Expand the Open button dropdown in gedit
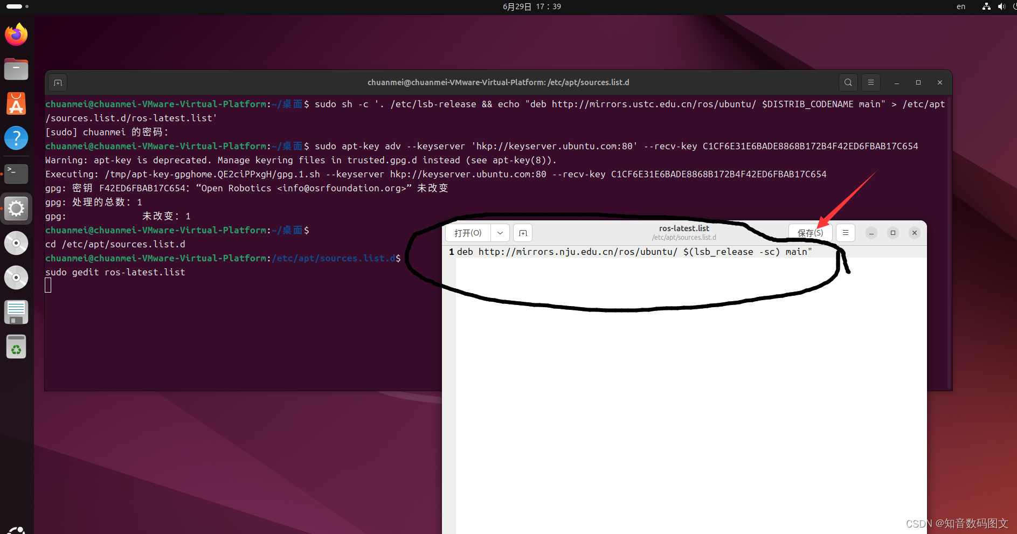 pyautogui.click(x=500, y=233)
